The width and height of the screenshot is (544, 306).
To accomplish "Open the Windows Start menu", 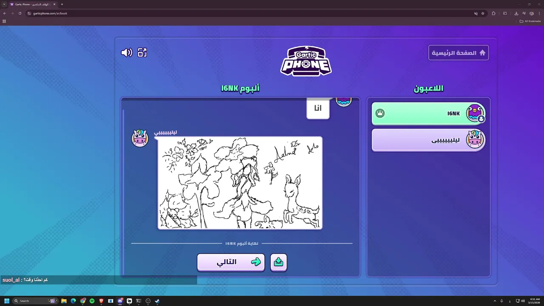I will coord(7,301).
